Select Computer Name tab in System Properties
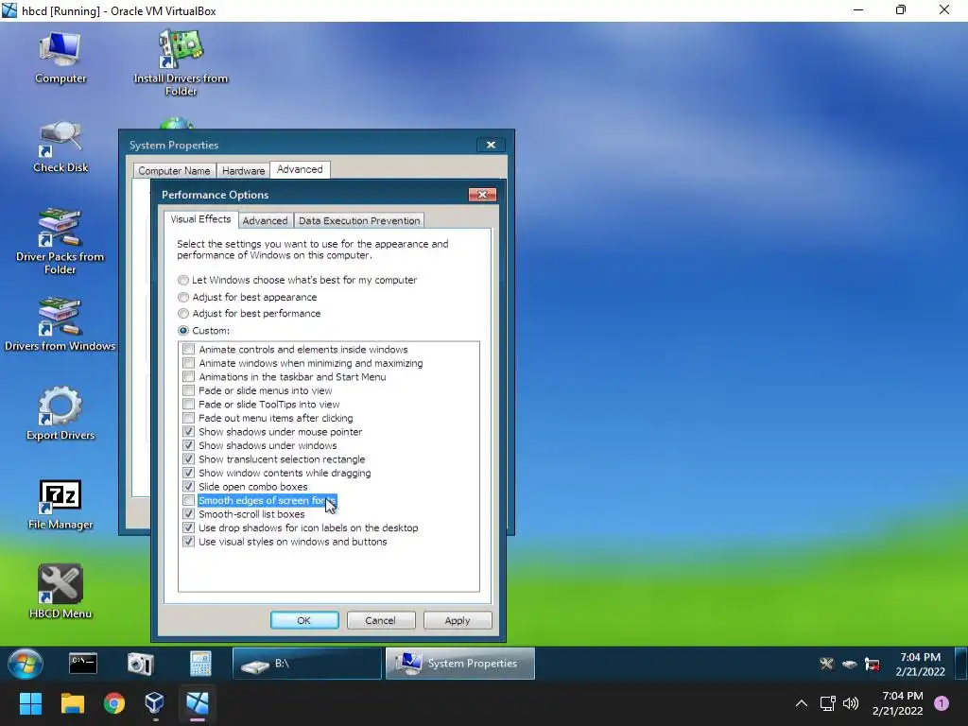Viewport: 968px width, 726px height. point(174,170)
